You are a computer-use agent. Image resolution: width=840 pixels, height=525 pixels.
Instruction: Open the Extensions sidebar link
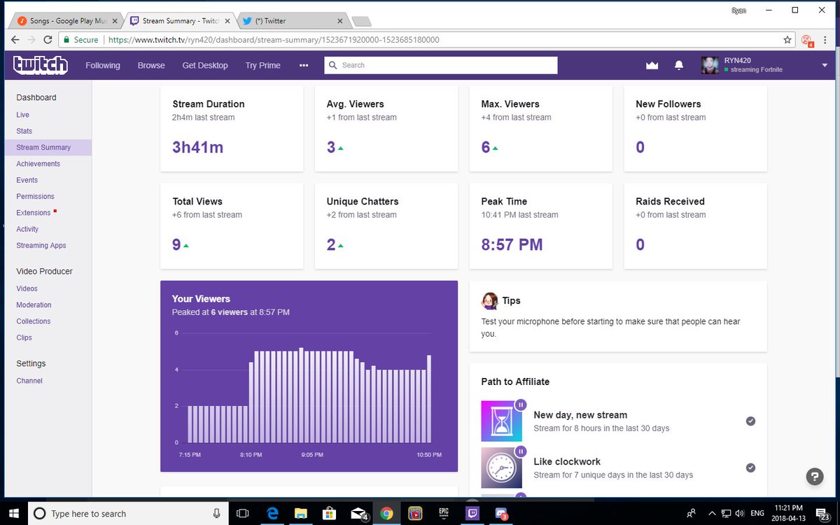[x=33, y=213]
